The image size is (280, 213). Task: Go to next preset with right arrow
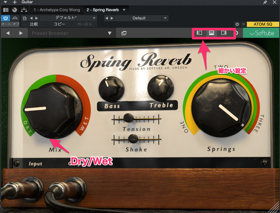(x=21, y=33)
